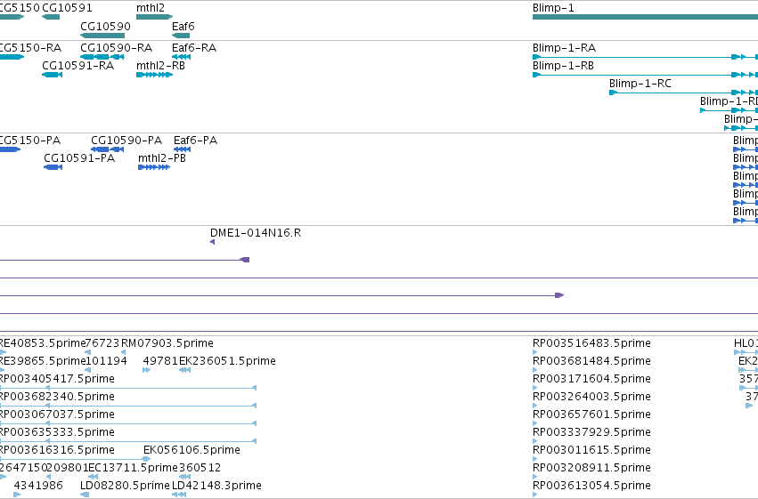The height and width of the screenshot is (499, 758).
Task: Click the 360512 EST label
Action: (x=200, y=468)
